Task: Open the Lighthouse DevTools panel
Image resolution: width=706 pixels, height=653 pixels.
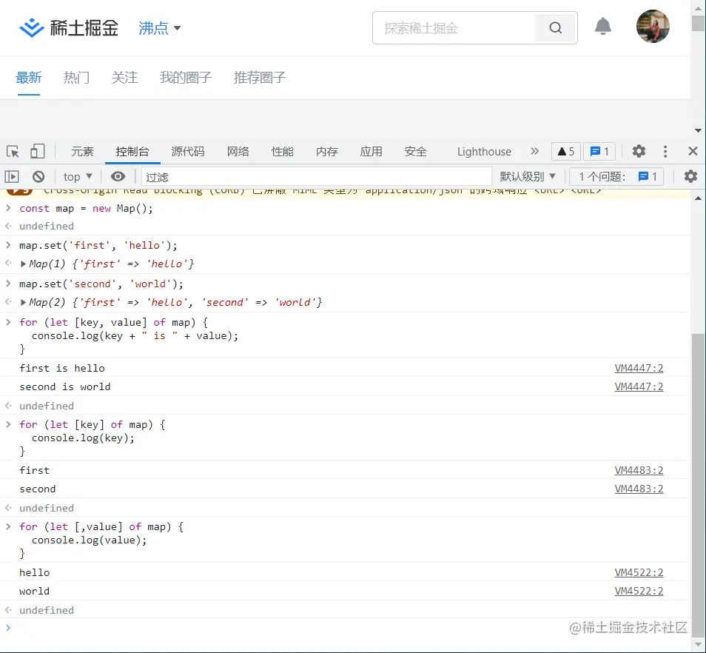Action: 484,151
